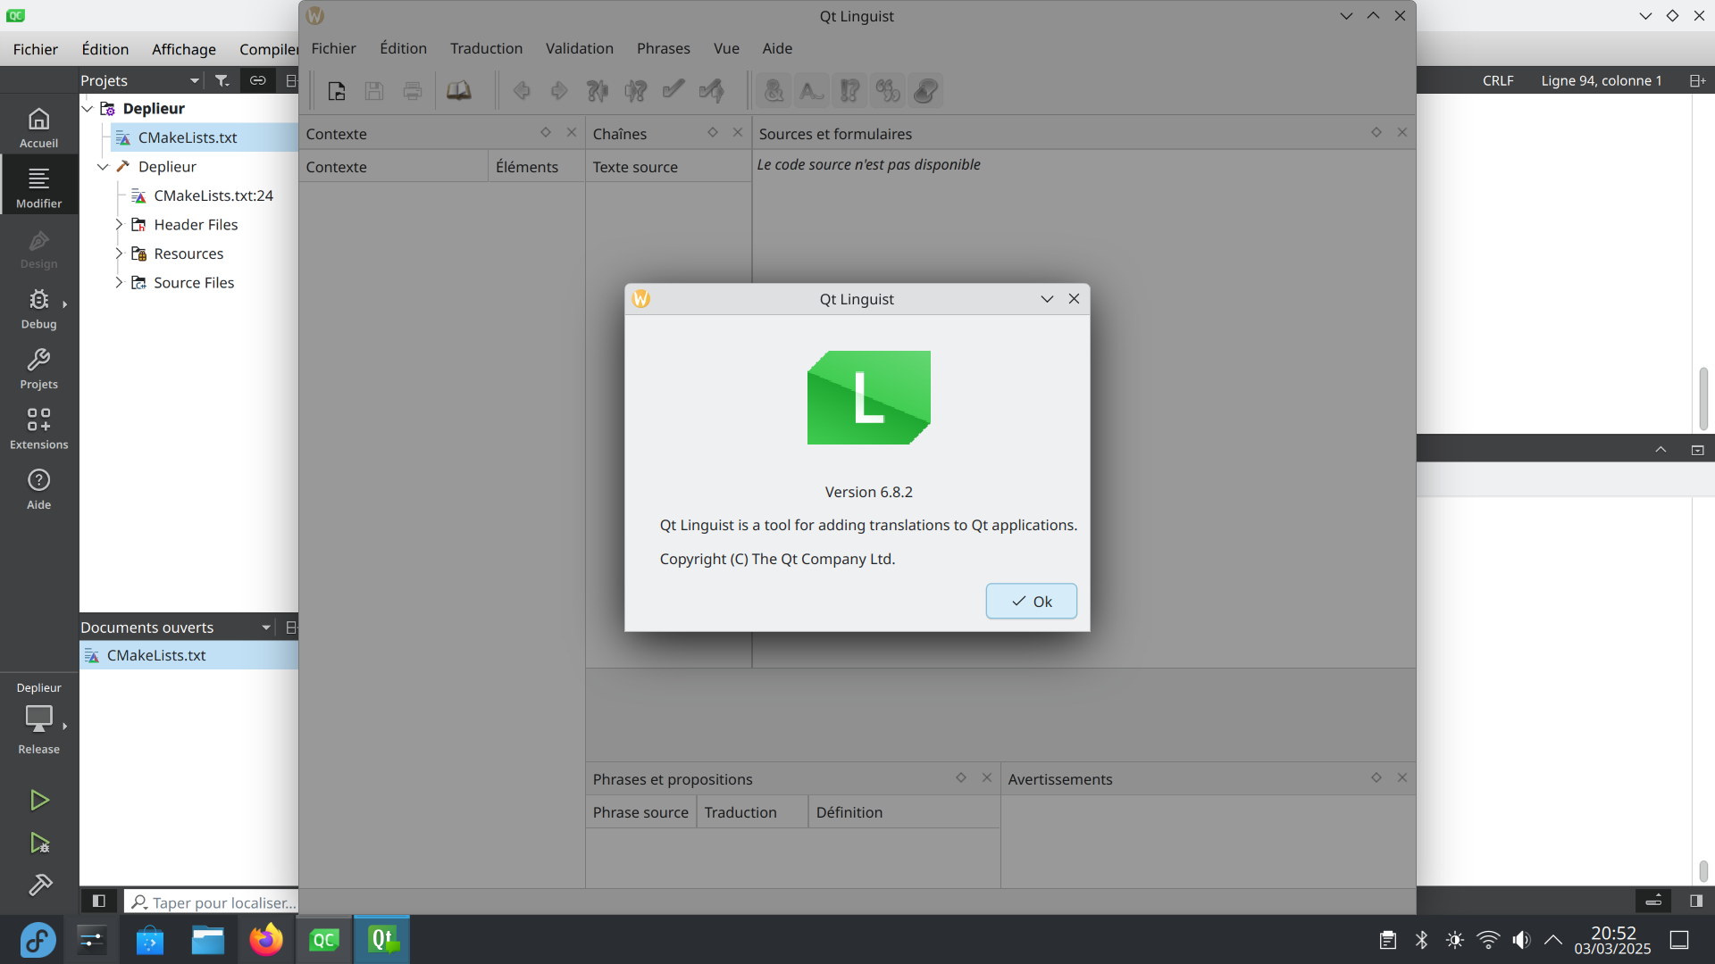This screenshot has width=1715, height=964.
Task: Open the Qt Linguist phrase book icon
Action: [x=458, y=90]
